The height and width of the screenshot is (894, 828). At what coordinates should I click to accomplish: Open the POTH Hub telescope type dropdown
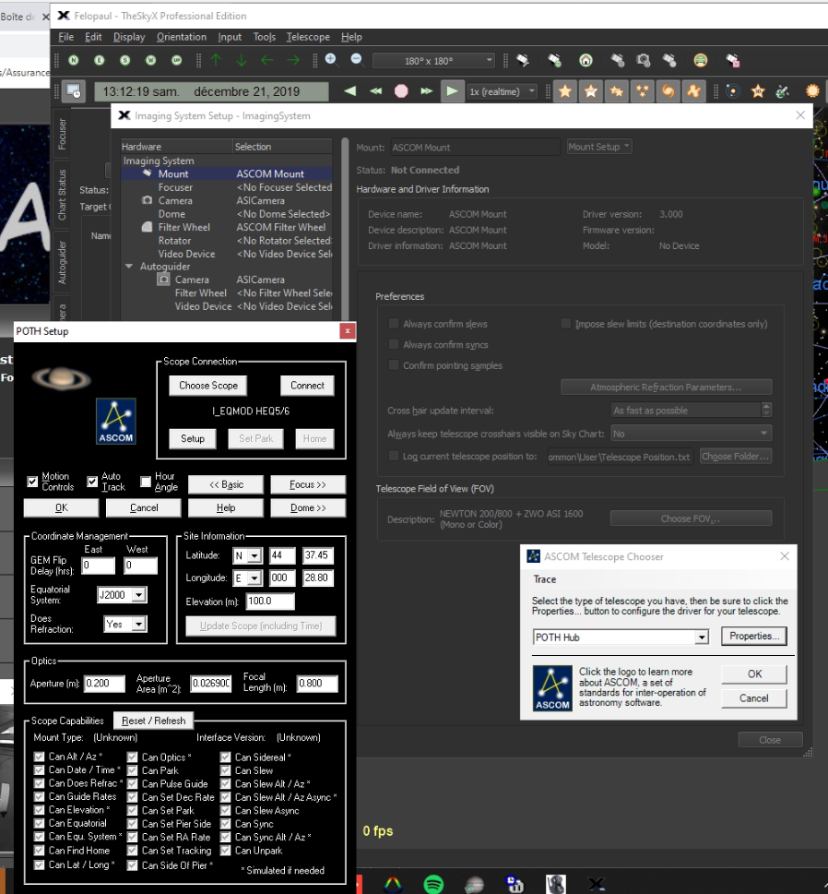click(x=702, y=638)
